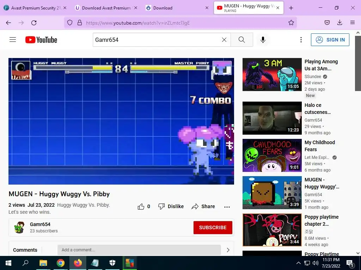The height and width of the screenshot is (270, 361).
Task: Open the Firefox application menu
Action: click(x=353, y=22)
